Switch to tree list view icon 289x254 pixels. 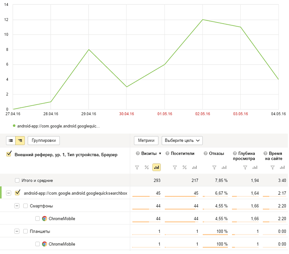pos(20,141)
